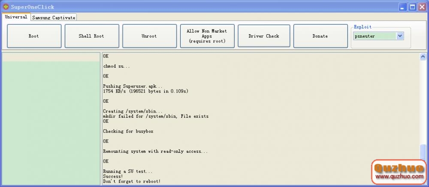Click 'Pushing Superuser.apk...' log line
The image size is (429, 187).
[x=133, y=86]
